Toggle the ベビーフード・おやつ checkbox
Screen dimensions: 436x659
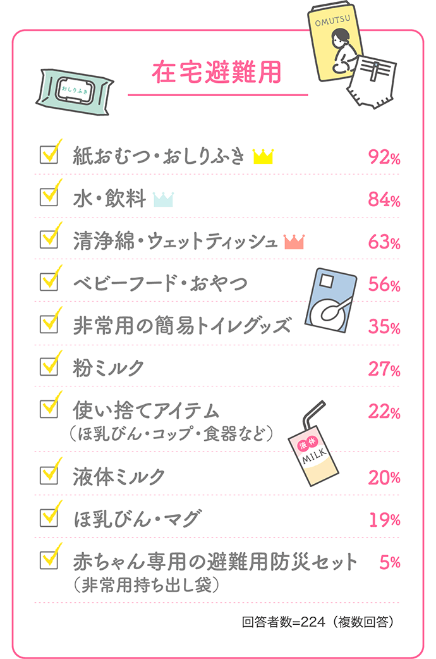tap(49, 282)
